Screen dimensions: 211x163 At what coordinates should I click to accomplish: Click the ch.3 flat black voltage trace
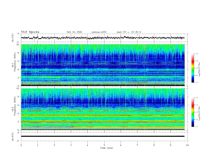[103, 136]
